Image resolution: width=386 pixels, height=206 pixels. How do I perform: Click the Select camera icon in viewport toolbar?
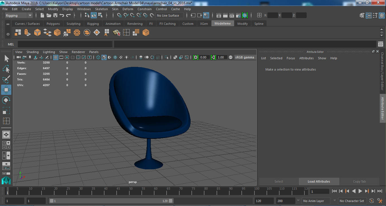point(19,57)
